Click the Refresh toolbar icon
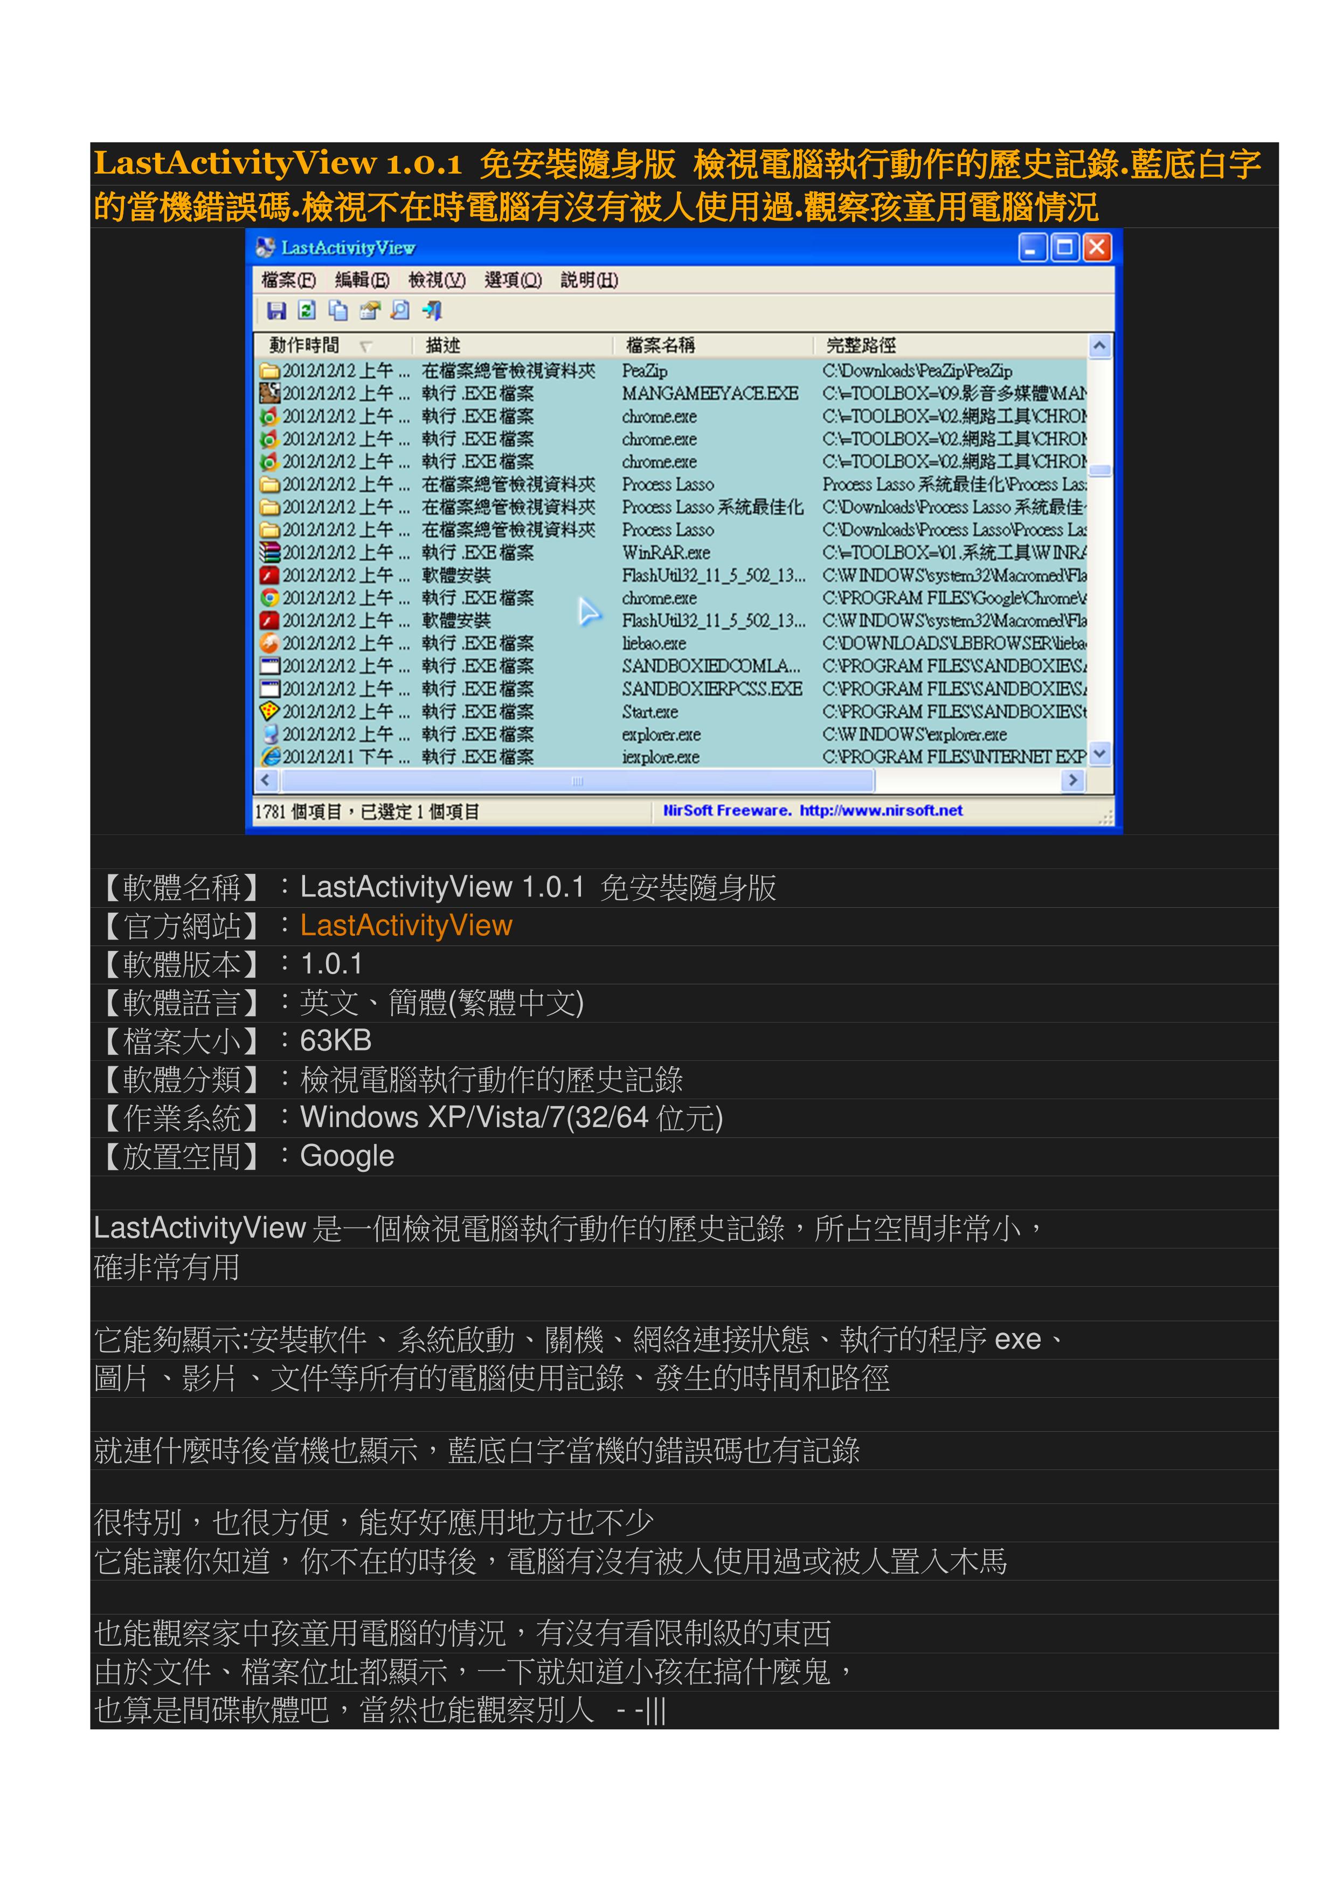 307,310
